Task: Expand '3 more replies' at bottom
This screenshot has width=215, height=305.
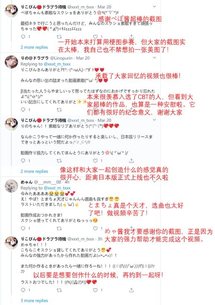Action: click(34, 301)
